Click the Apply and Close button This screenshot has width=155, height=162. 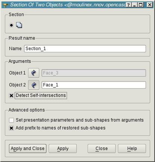28,149
